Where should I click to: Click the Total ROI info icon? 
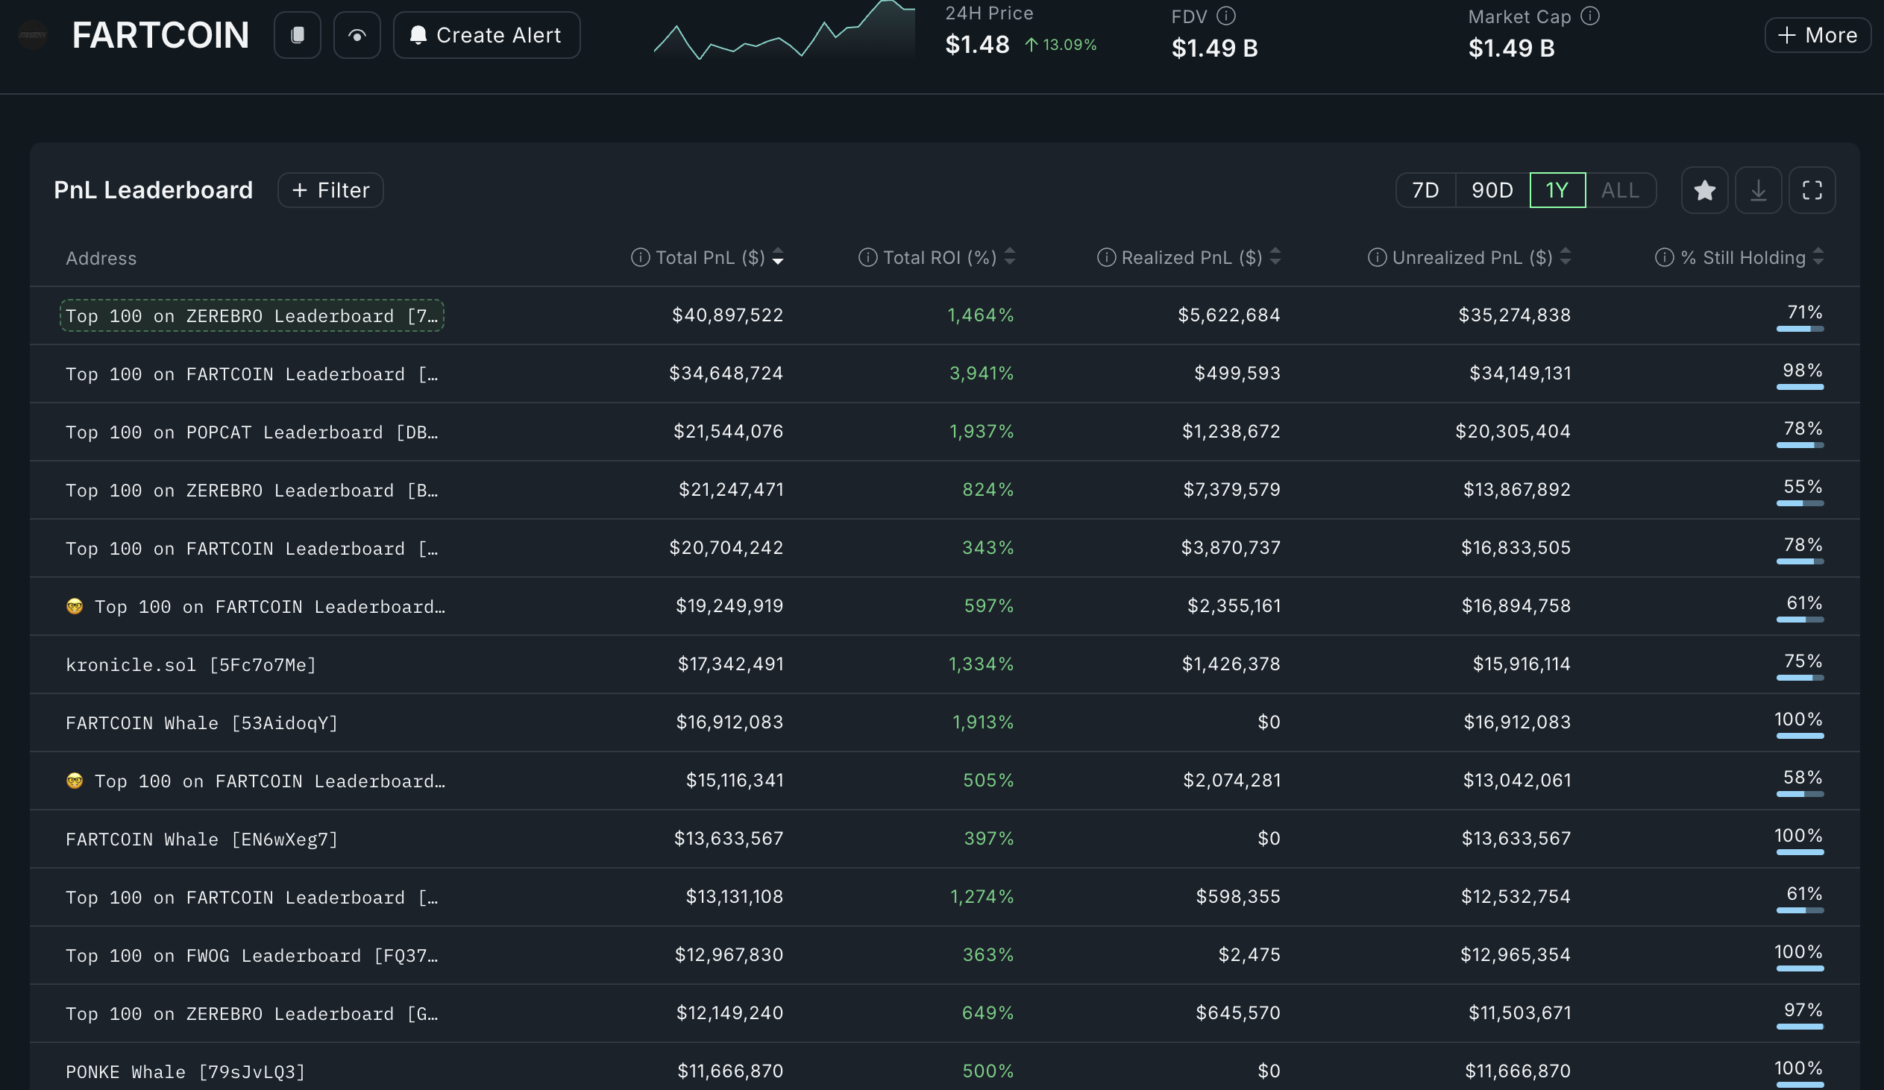click(x=867, y=258)
